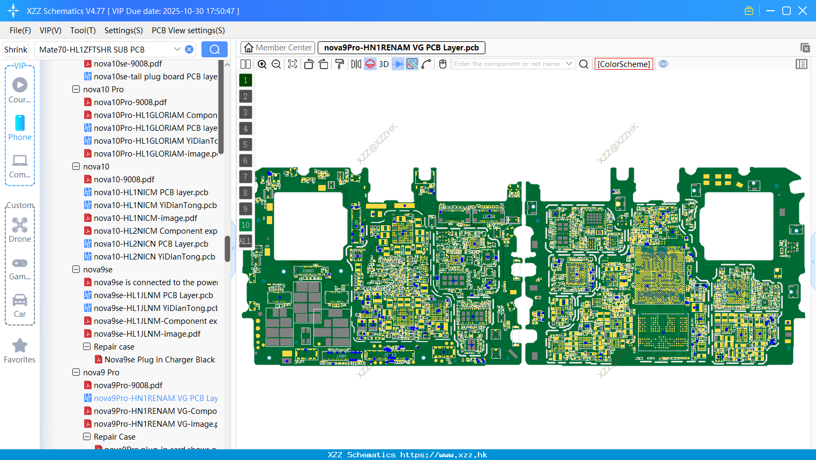This screenshot has height=460, width=816.
Task: Show PCB layer 1
Action: click(245, 80)
